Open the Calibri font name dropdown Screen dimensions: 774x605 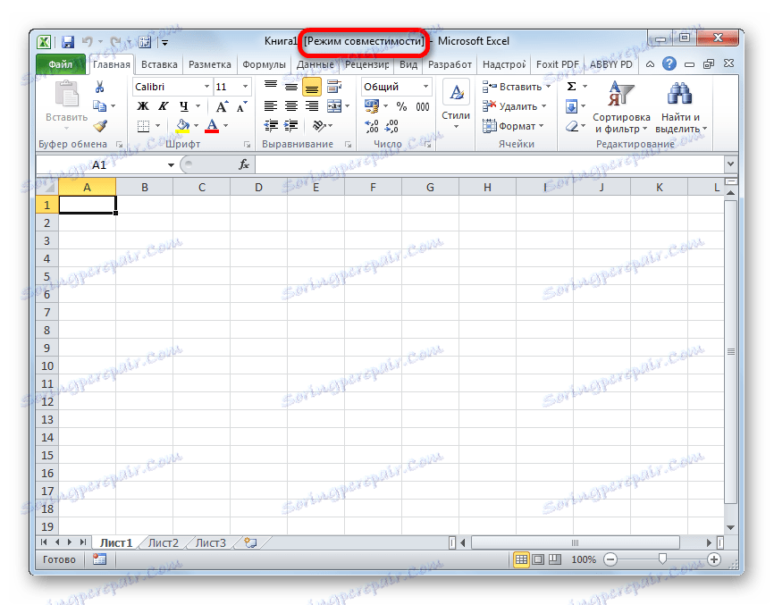[206, 87]
